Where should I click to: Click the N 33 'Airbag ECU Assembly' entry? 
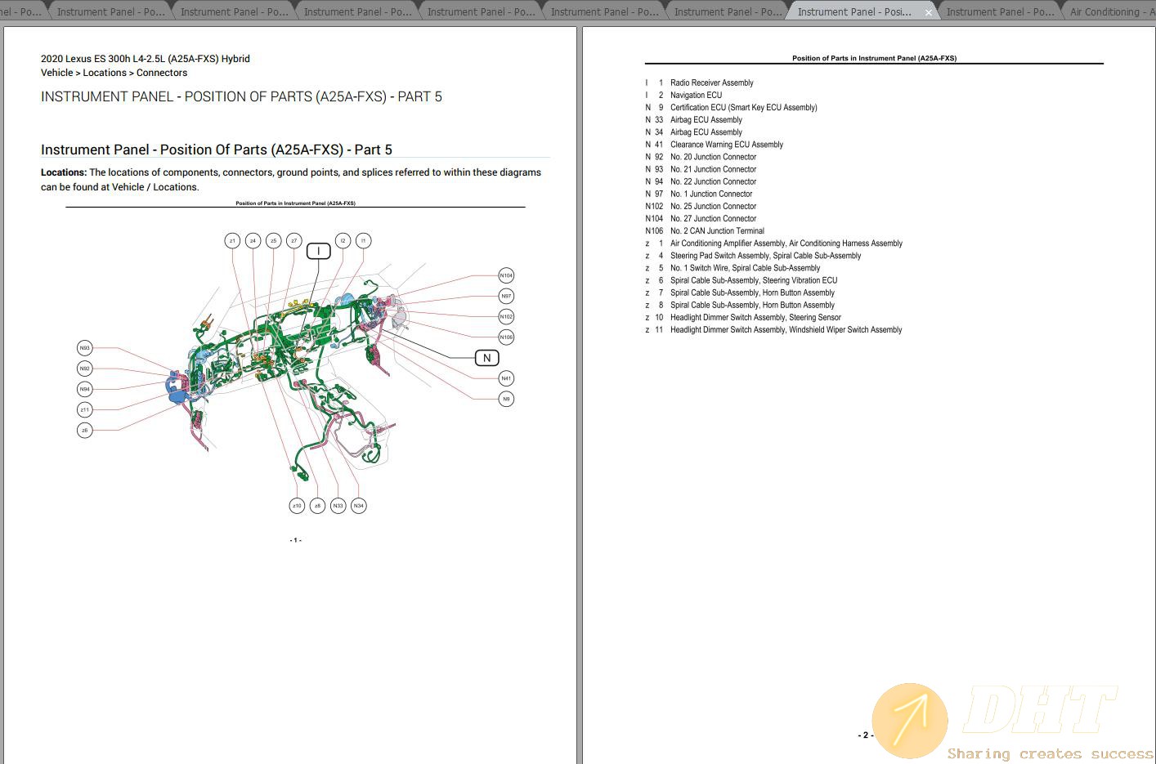(706, 119)
